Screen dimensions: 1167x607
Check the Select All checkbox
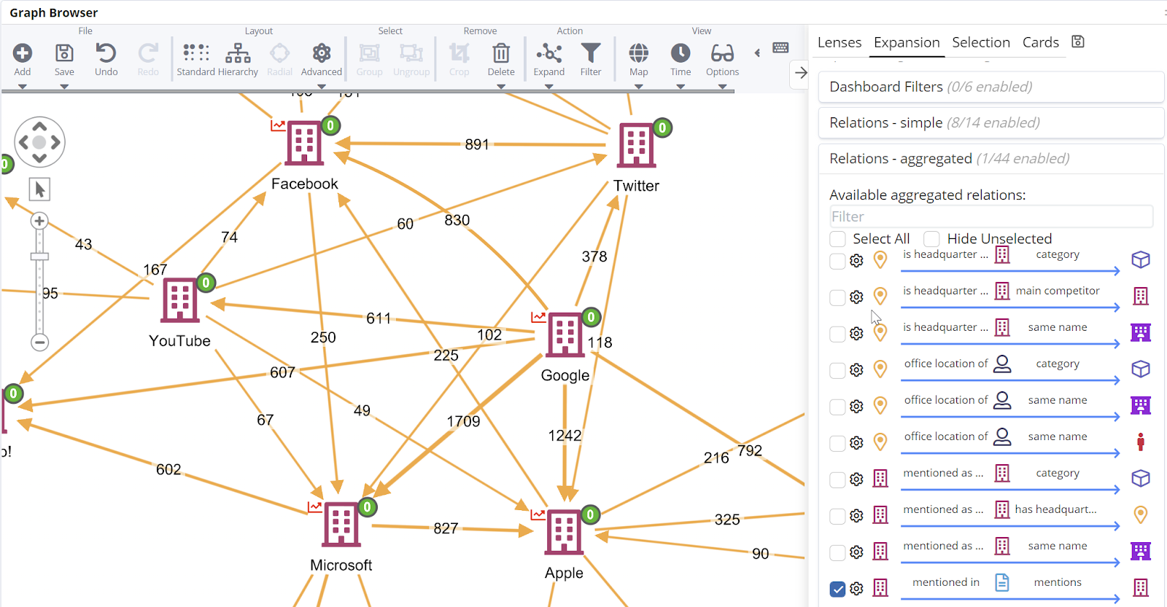[837, 239]
